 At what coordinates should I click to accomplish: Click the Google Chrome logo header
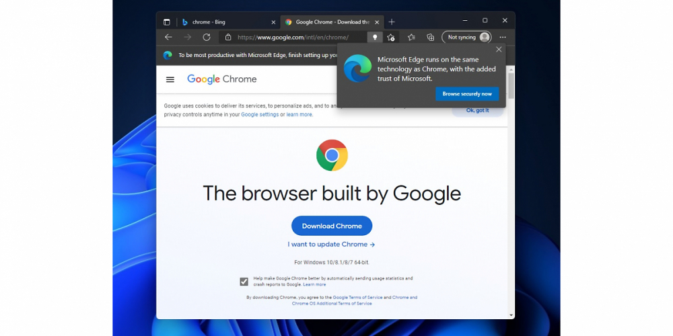[222, 79]
